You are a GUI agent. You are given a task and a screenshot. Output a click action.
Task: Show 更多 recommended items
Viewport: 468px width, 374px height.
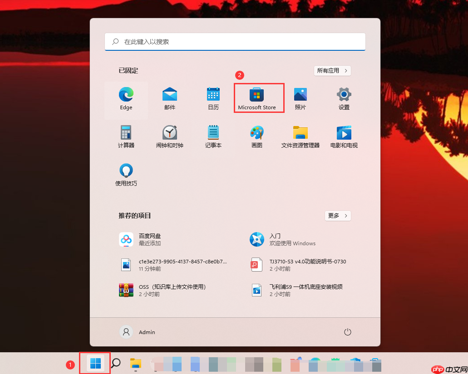tap(337, 216)
